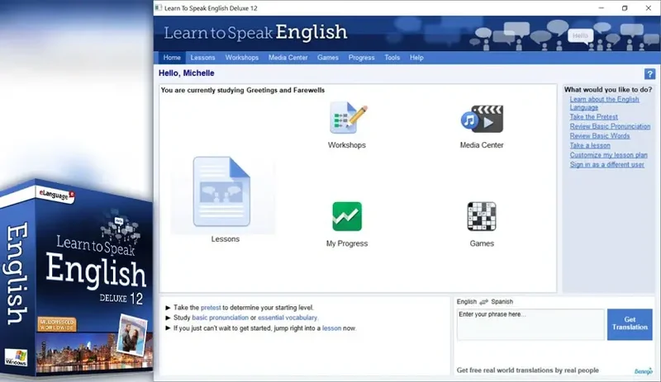Open the essential vocabulary link
Screen dimensions: 661x382
pyautogui.click(x=287, y=318)
